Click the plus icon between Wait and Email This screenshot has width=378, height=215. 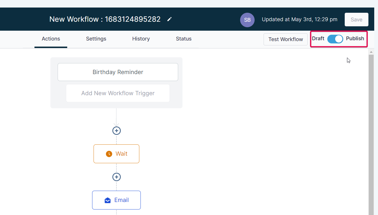[116, 177]
